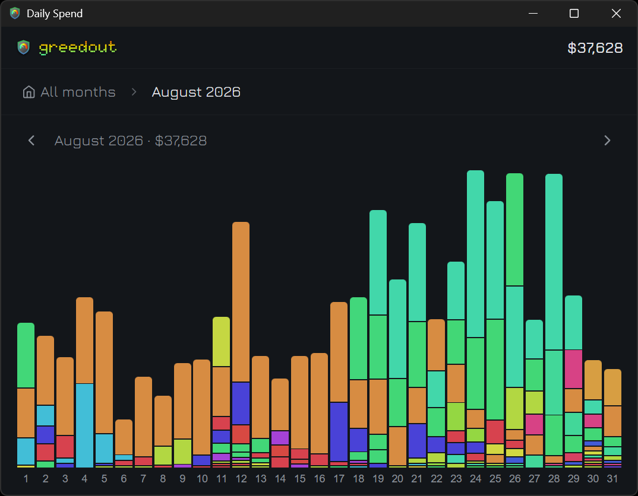Maximize the Daily Spend window
The width and height of the screenshot is (638, 496).
[x=574, y=14]
